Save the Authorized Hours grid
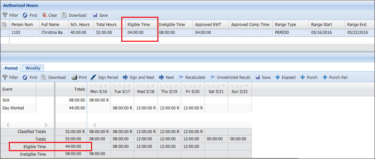Screen dimensions: 375x159 100,15
